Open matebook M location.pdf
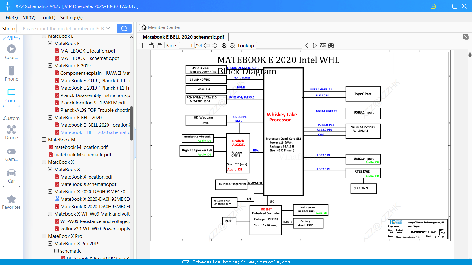This screenshot has width=472, height=265. (78, 147)
